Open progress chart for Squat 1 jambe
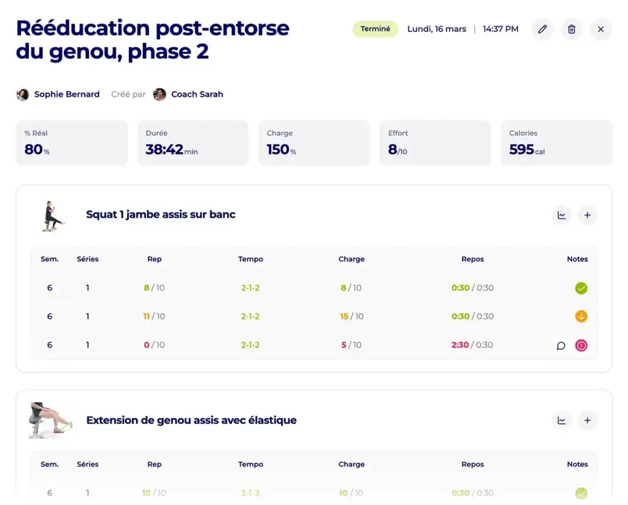 (x=562, y=215)
